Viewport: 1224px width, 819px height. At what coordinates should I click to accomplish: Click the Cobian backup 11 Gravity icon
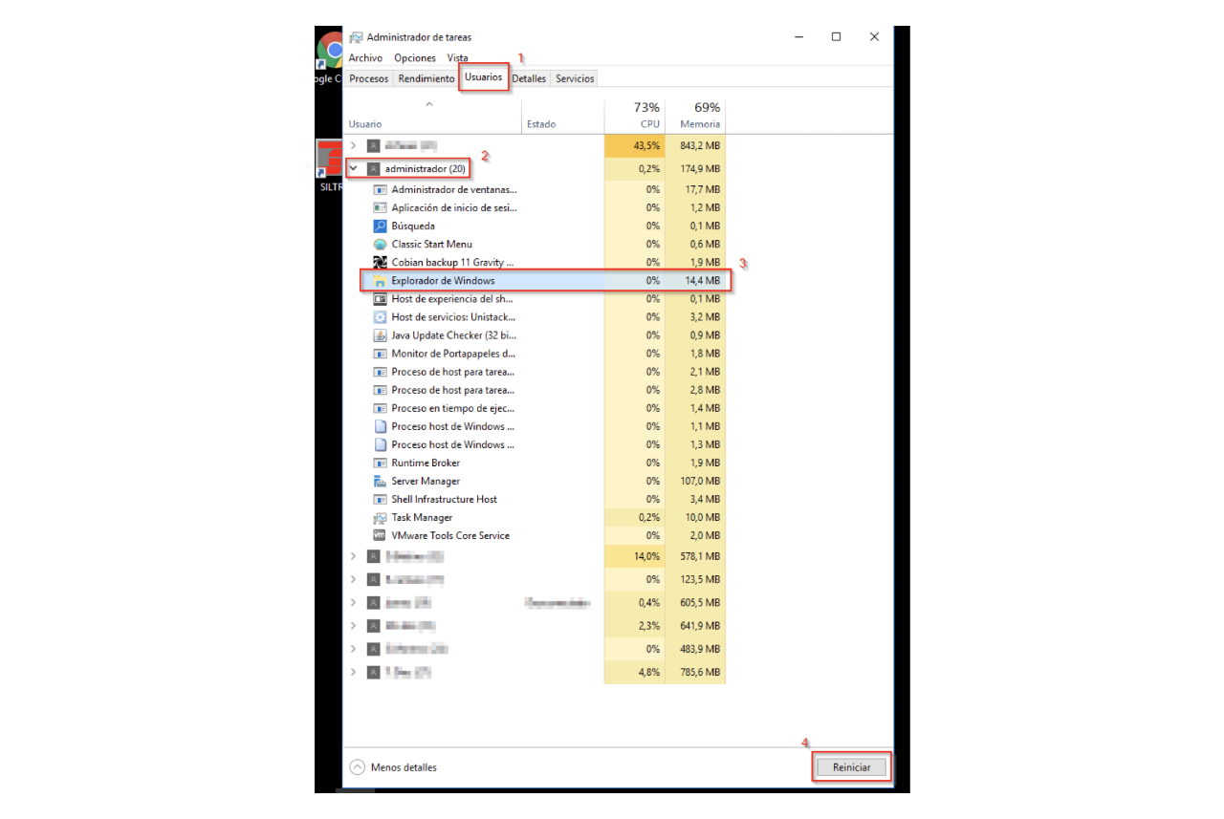(380, 263)
